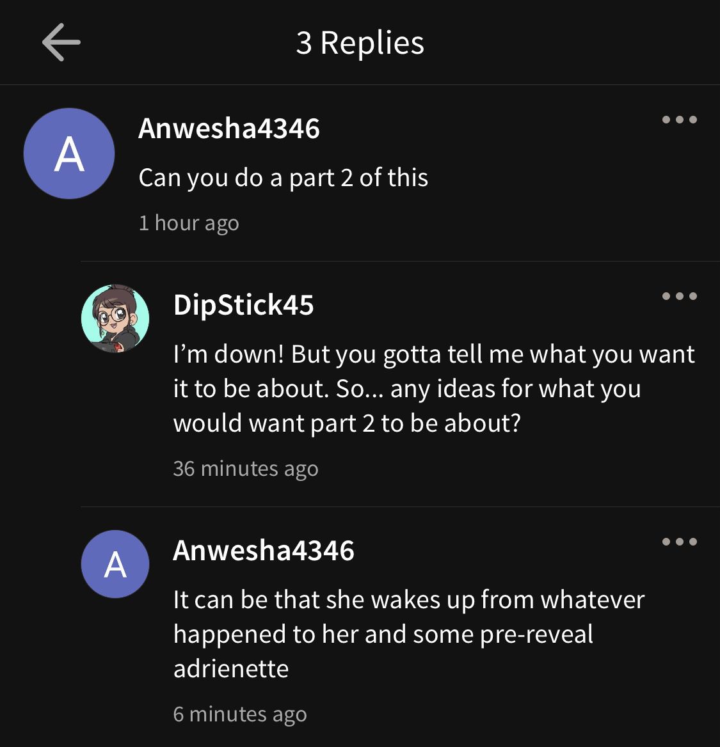Open three-dot menu on DipStick45's reply
Viewport: 720px width, 747px height.
click(x=680, y=296)
